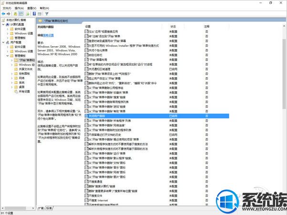Click the policy icon beside 不搜索通信
The width and height of the screenshot is (287, 215).
[86, 182]
